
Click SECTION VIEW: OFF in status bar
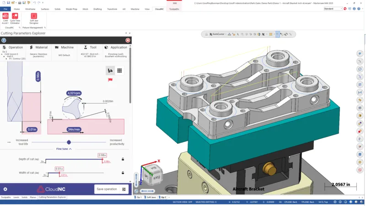[182, 202]
